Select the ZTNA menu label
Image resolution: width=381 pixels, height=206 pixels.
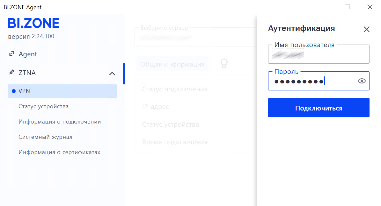[x=27, y=73]
